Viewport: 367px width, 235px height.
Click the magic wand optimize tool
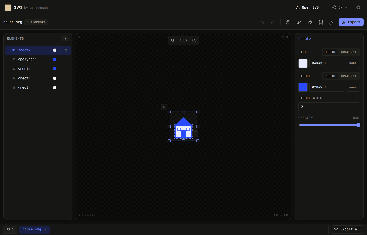coord(332,22)
